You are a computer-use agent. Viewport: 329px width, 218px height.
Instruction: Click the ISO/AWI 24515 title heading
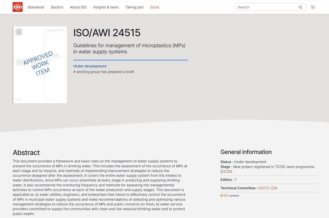pos(107,33)
